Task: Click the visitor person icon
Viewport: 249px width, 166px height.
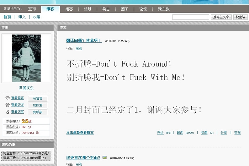Action: point(7,112)
